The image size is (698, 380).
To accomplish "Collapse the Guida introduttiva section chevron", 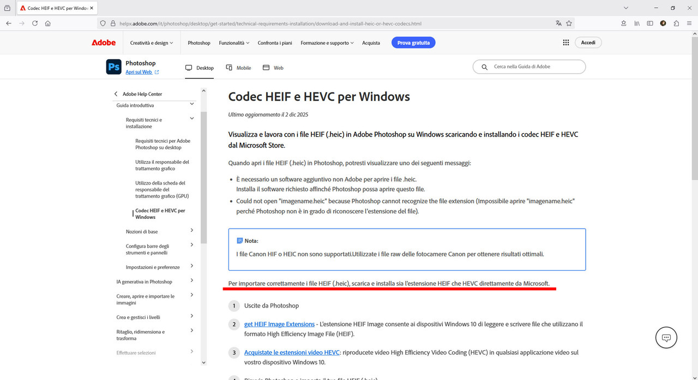I will 191,104.
